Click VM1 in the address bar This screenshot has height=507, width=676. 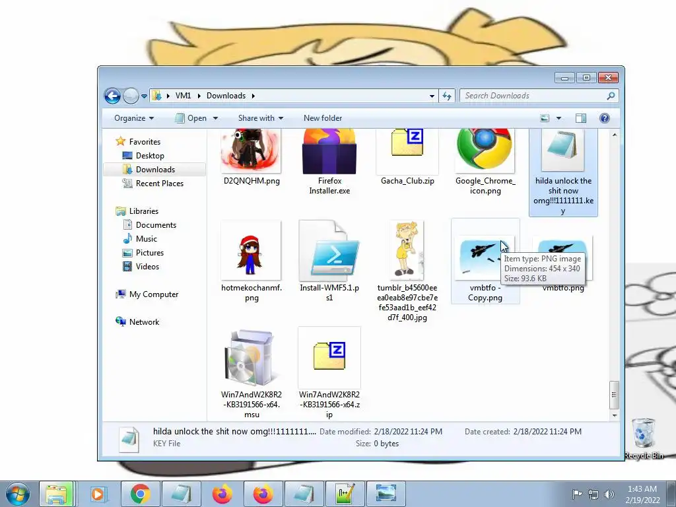pos(183,96)
